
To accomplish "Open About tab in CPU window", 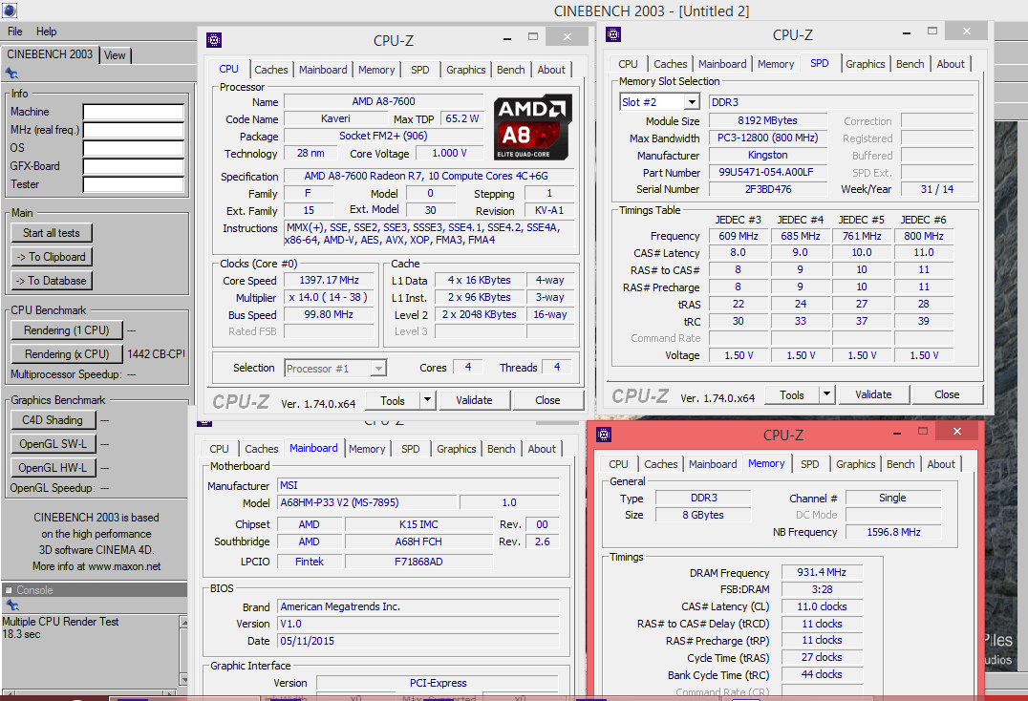I will [x=551, y=70].
